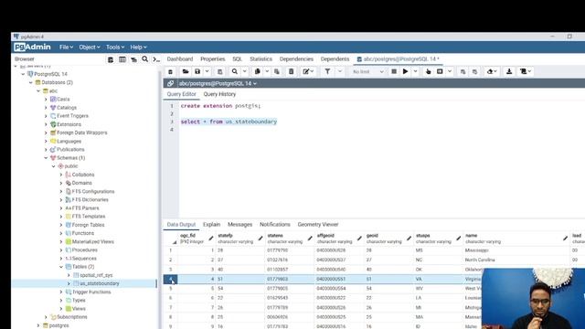585x329 pixels.
Task: Open the abc/postgres@PostgreSQL 14 connection dropdown
Action: click(x=218, y=83)
